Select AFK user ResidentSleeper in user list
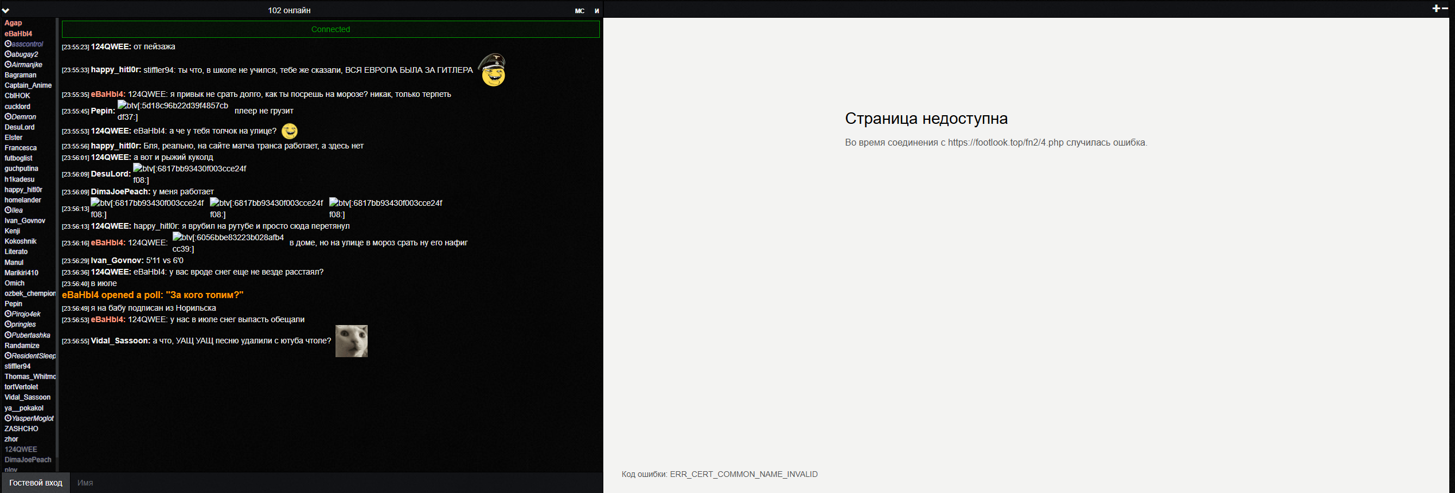Viewport: 1455px width, 493px height. click(x=30, y=356)
